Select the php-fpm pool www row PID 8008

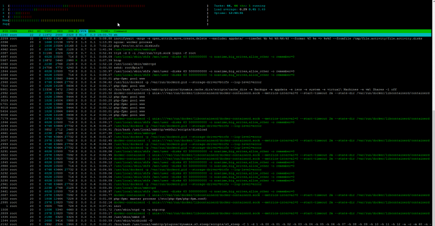tap(216, 115)
